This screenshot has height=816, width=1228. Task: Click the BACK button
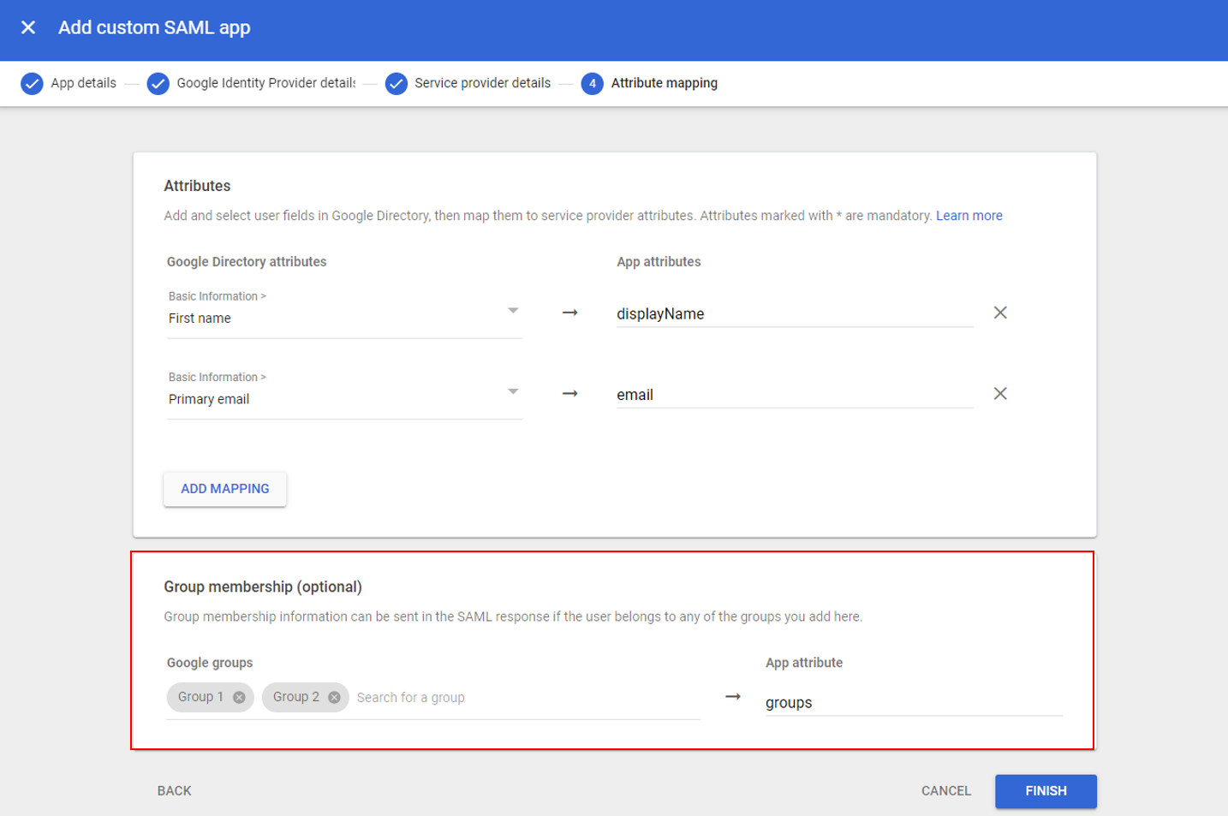(x=174, y=791)
